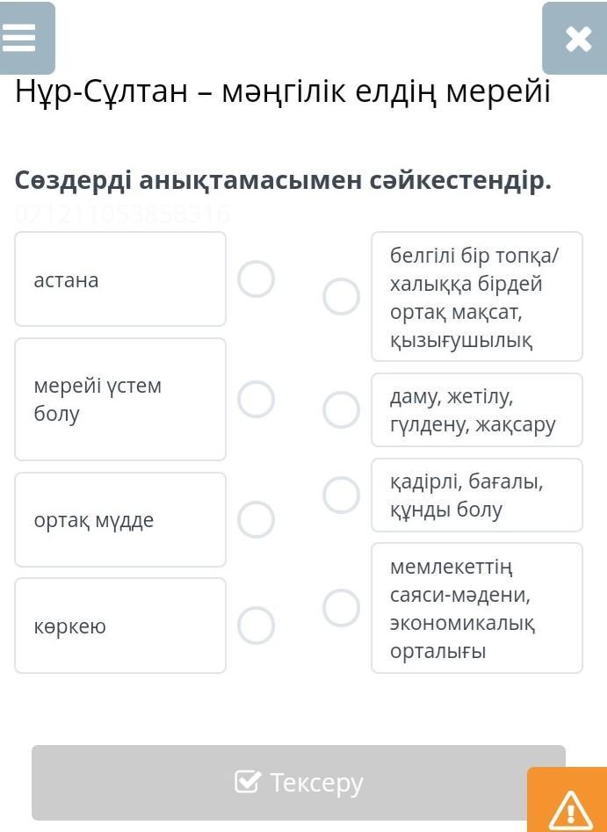Click the мемлекеттің саяси-мәдени орталығы card
Screen dimensions: 607x832
[477, 608]
